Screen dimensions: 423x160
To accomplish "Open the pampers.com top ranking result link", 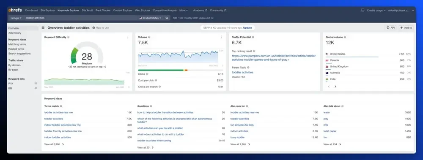I will coord(274,58).
